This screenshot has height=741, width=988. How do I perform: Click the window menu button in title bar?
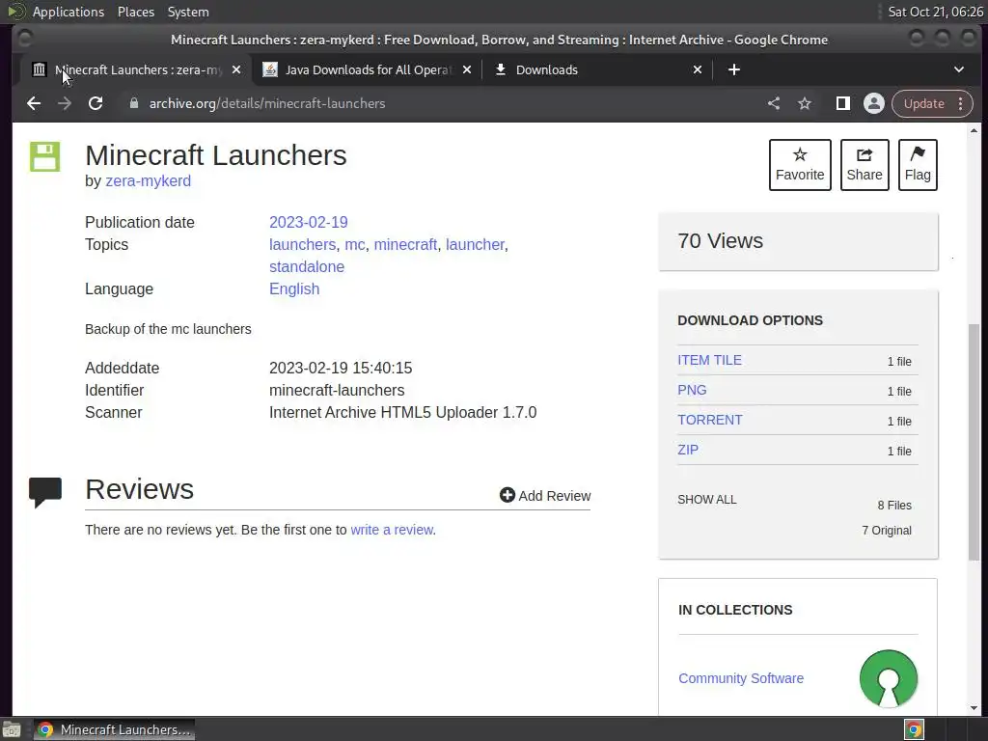(x=24, y=39)
